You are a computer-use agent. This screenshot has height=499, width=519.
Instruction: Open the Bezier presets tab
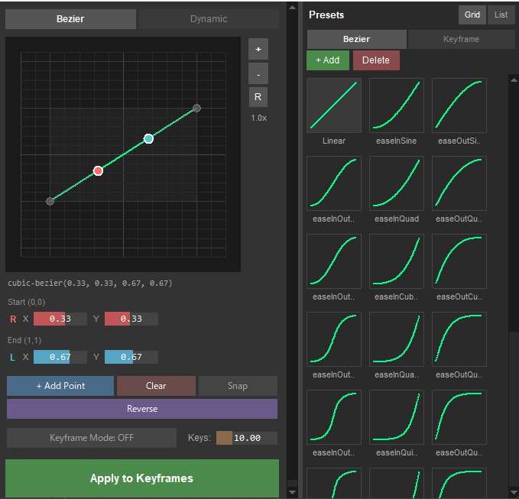[356, 39]
